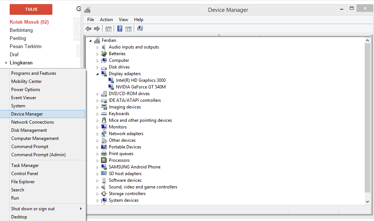Click the Imaging devices camera icon

point(104,107)
